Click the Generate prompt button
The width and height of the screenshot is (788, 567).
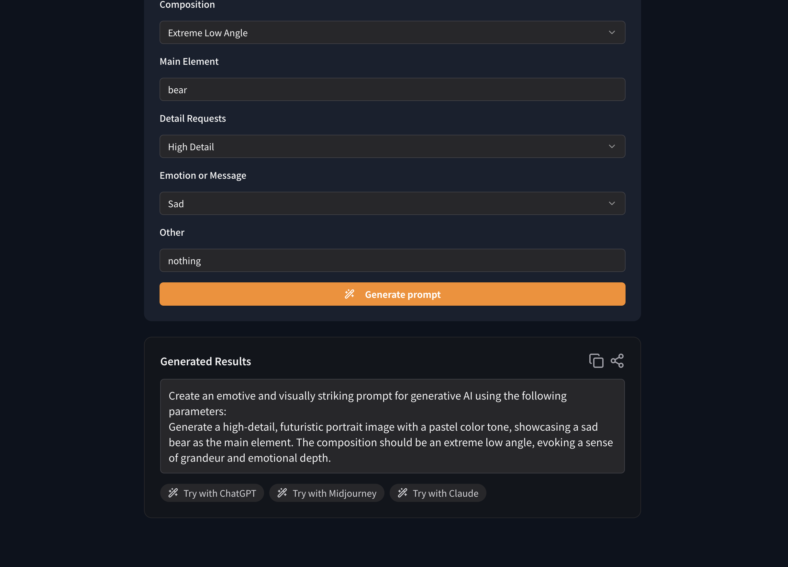point(392,294)
